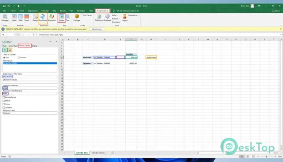This screenshot has width=283, height=162.
Task: Click the Undo arrow icon
Action: pyautogui.click(x=8, y=6)
